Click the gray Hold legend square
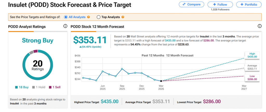266x112 pixels. coord(34,87)
